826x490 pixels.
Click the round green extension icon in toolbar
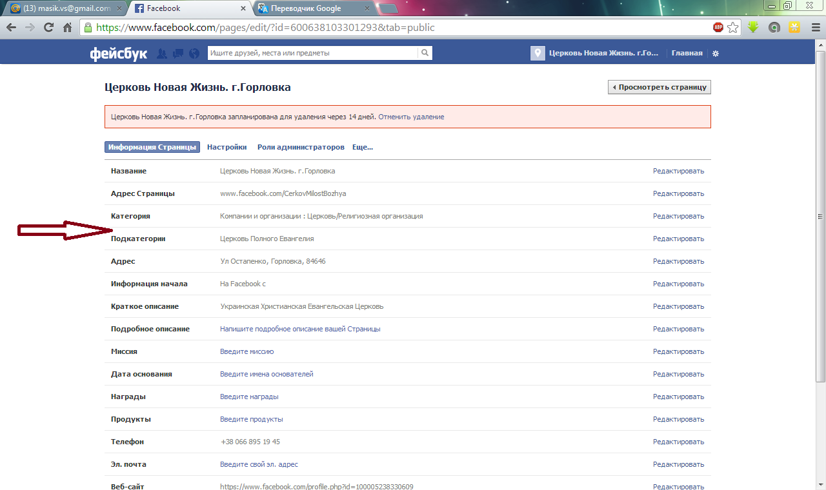click(x=774, y=28)
